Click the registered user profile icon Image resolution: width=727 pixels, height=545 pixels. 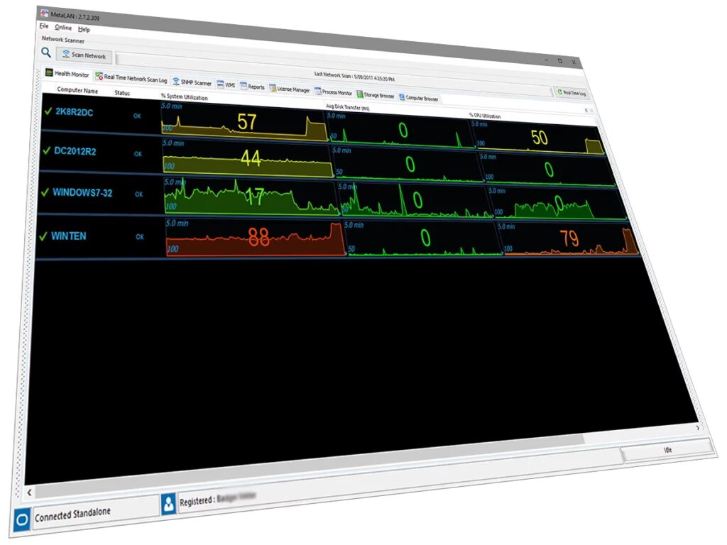coord(169,504)
